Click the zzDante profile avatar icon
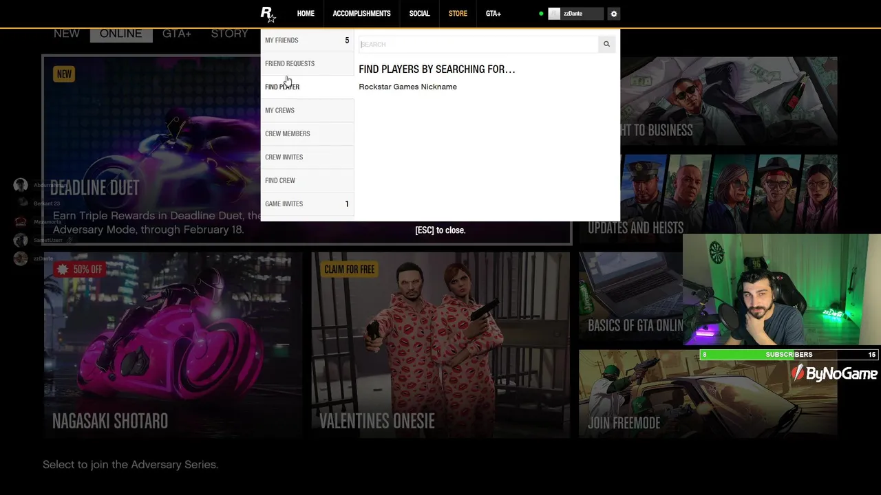Viewport: 881px width, 495px height. point(554,14)
